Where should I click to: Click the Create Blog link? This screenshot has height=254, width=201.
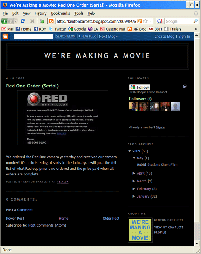(164, 36)
